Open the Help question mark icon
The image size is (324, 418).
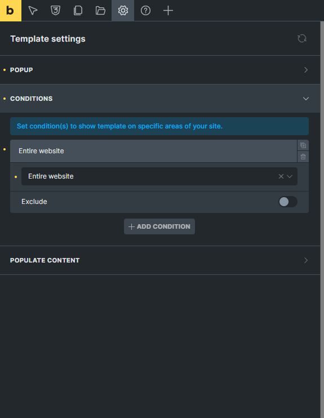point(145,11)
